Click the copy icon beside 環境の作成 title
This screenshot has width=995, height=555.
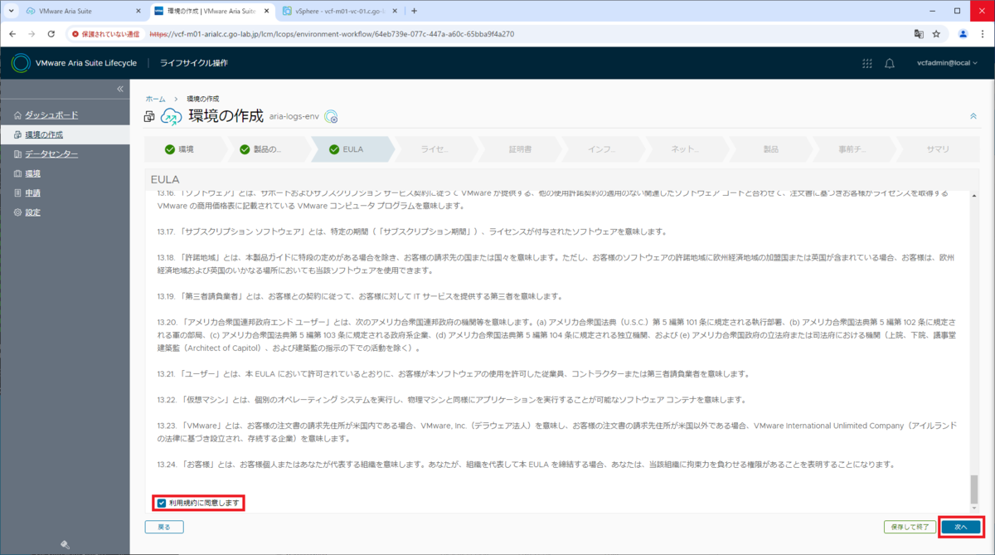pyautogui.click(x=150, y=117)
